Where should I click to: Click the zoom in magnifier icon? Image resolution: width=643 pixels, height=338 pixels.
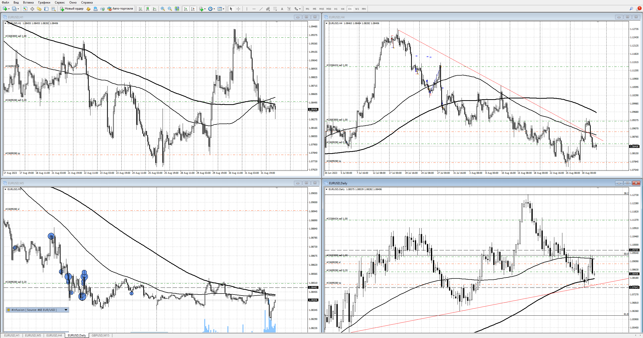(x=163, y=9)
